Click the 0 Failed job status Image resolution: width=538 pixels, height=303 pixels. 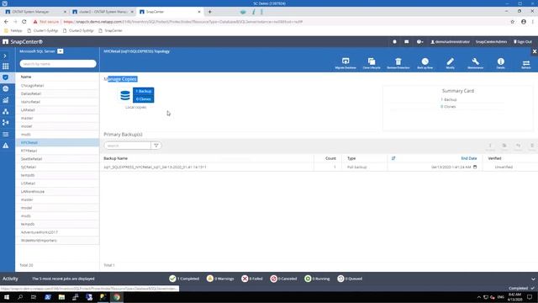click(x=252, y=279)
